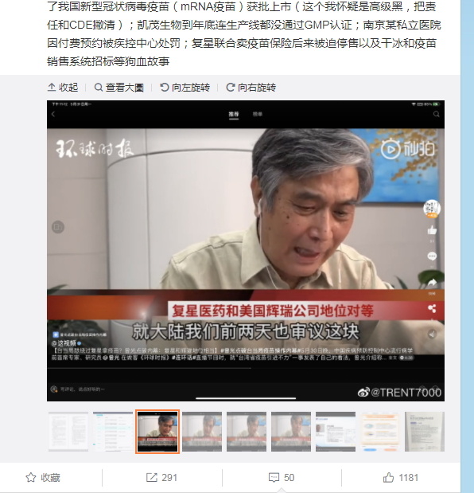Like the post with the thumbs-up 1181
The width and height of the screenshot is (474, 493).
tap(388, 478)
